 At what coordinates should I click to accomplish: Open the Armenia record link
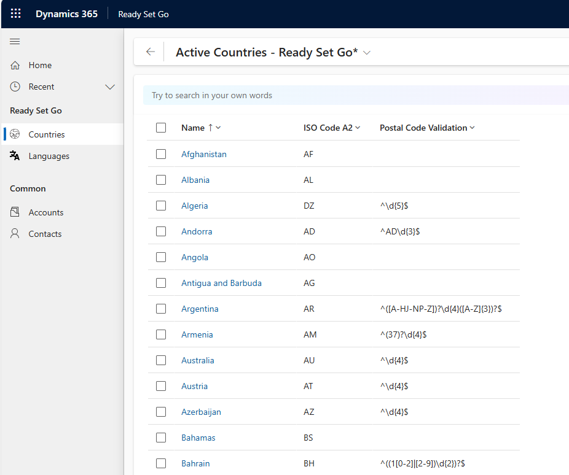pyautogui.click(x=197, y=334)
